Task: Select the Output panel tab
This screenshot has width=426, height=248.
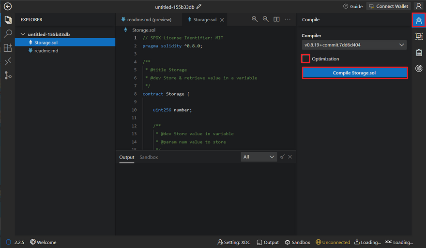Action: [127, 157]
